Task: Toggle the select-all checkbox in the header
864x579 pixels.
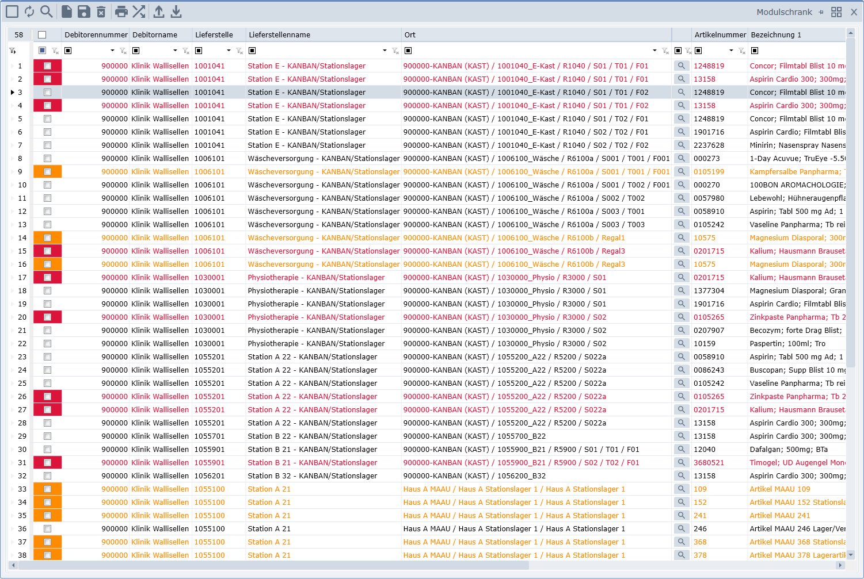Action: pyautogui.click(x=42, y=35)
